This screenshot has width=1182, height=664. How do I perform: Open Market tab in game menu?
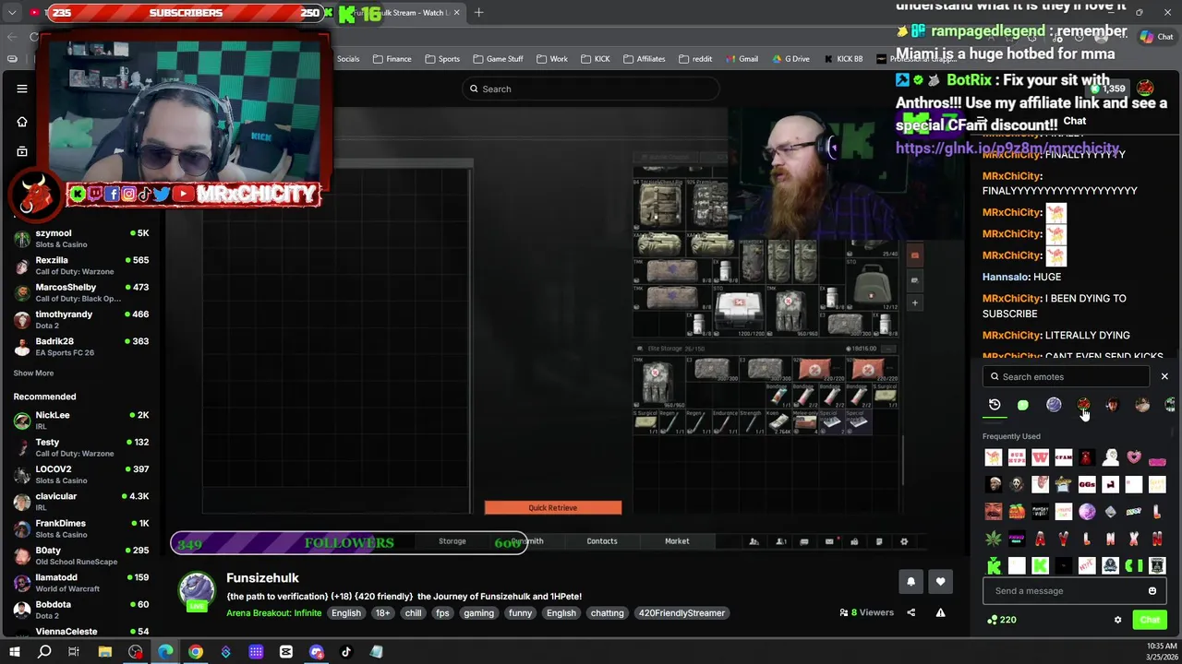pyautogui.click(x=677, y=541)
